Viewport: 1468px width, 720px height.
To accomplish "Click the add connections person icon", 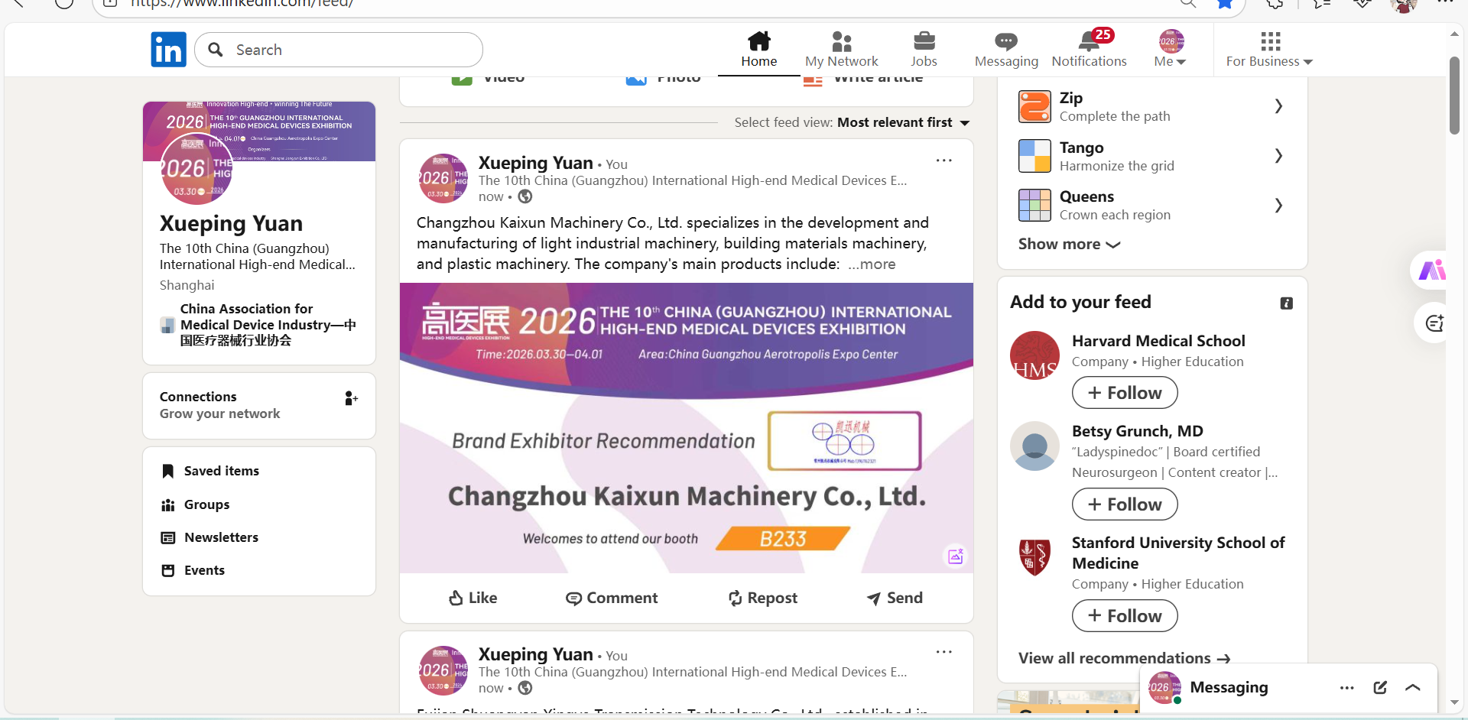I will pos(351,398).
